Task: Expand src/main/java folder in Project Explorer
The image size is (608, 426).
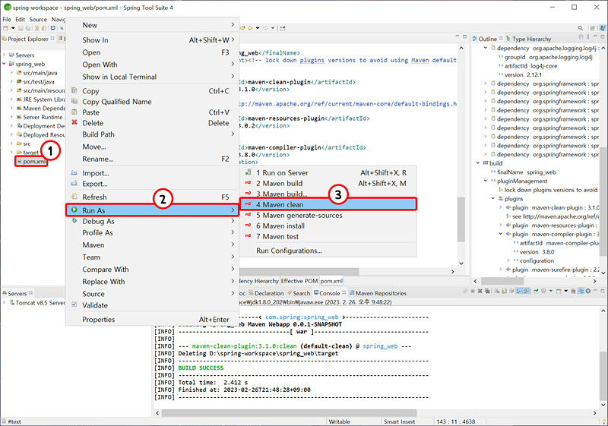Action: [11, 72]
